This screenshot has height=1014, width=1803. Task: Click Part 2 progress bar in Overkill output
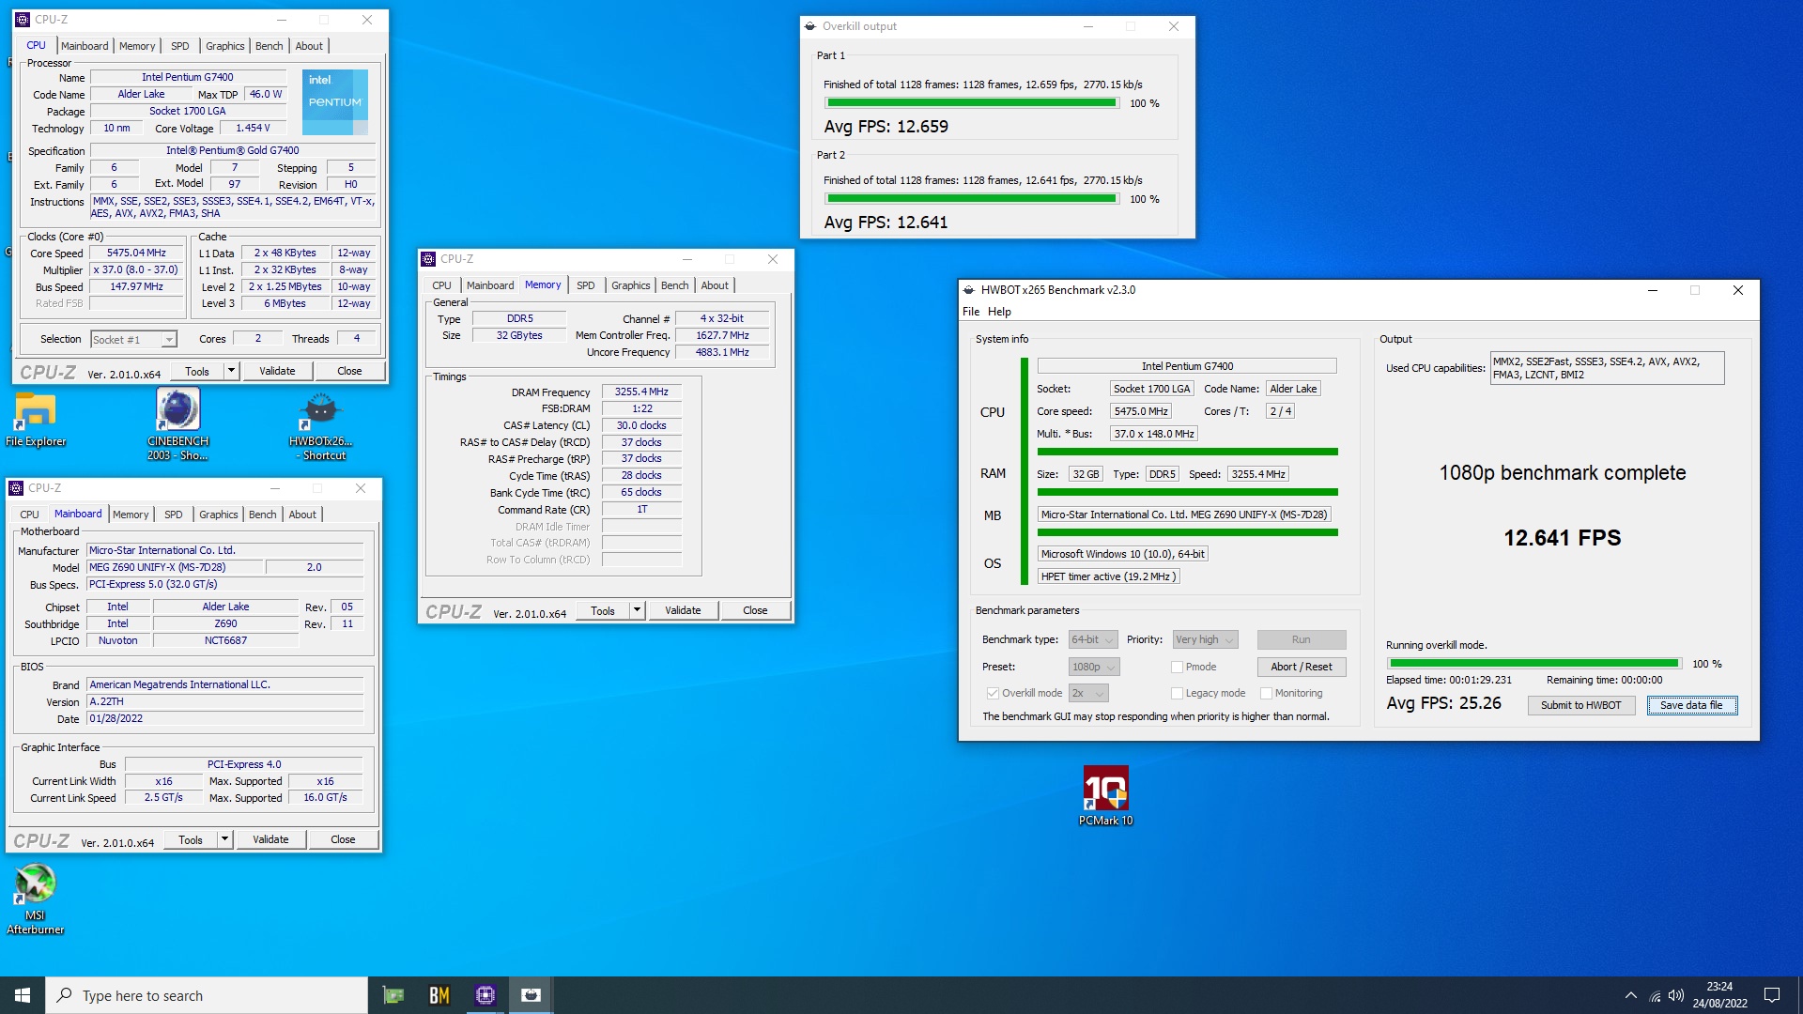971,199
